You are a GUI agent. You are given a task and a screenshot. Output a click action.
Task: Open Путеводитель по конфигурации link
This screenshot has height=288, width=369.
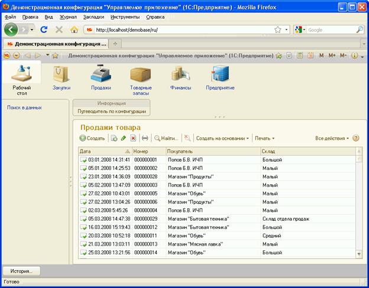[112, 112]
